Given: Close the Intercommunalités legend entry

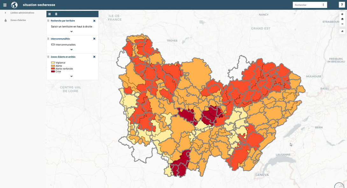Looking at the screenshot, I should pos(94,39).
